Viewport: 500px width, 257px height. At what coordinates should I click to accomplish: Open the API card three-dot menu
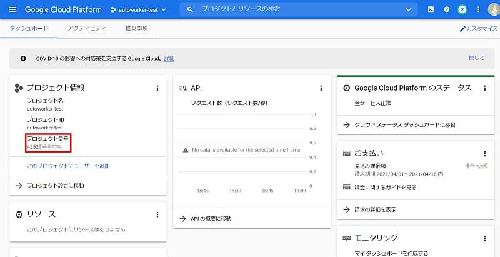(321, 88)
